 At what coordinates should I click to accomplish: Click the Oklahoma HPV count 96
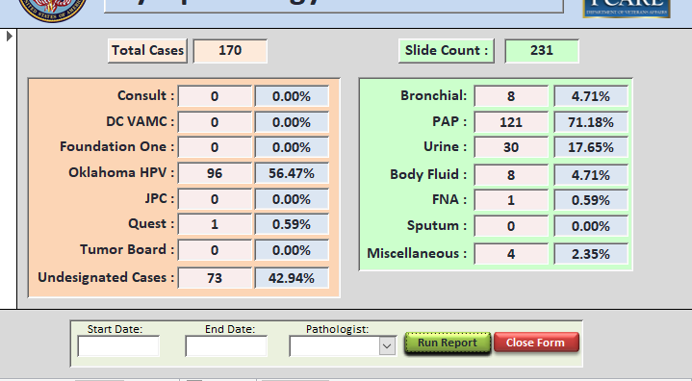[x=215, y=173]
